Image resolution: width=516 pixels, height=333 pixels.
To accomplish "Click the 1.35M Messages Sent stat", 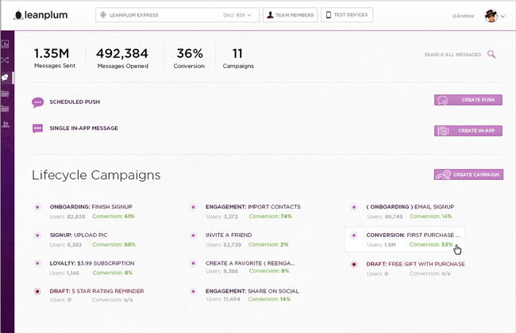I will pyautogui.click(x=54, y=58).
